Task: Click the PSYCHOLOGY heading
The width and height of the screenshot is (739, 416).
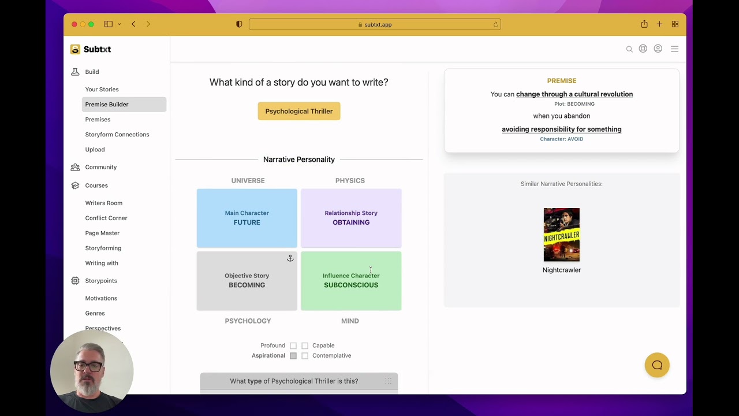Action: click(x=248, y=321)
